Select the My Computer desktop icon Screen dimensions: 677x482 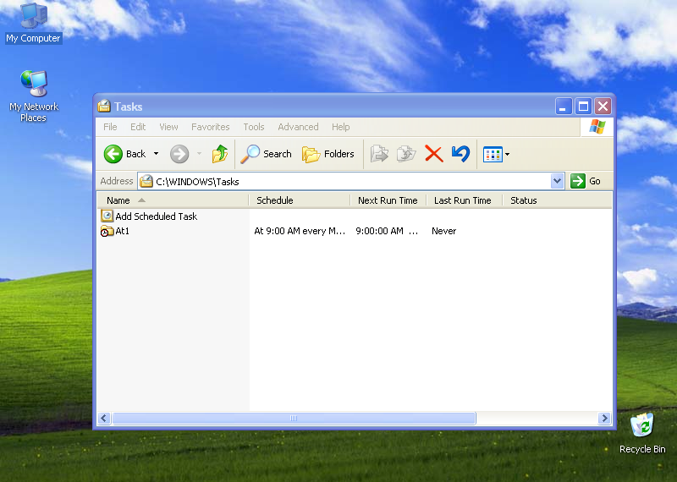pos(34,23)
